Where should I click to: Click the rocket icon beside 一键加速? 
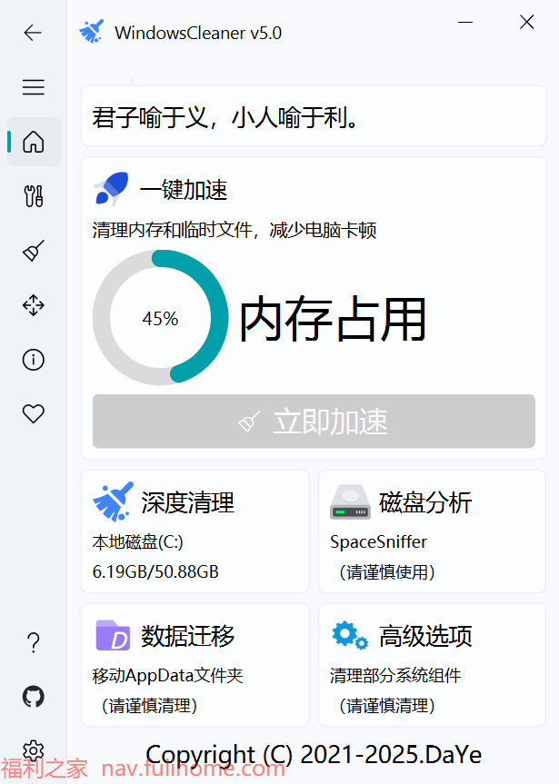[x=111, y=189]
